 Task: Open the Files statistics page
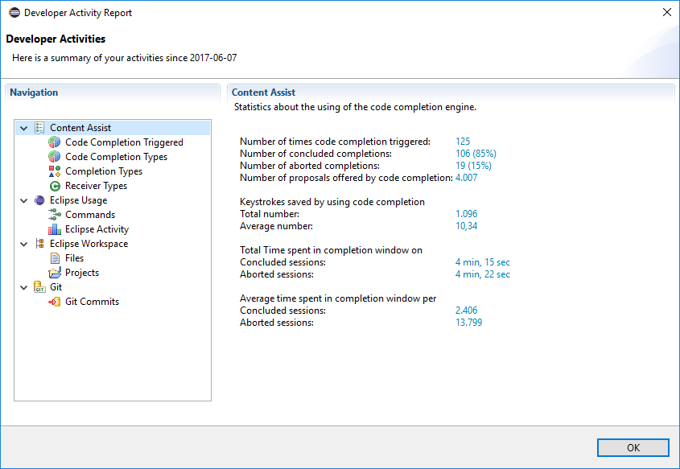pyautogui.click(x=74, y=258)
